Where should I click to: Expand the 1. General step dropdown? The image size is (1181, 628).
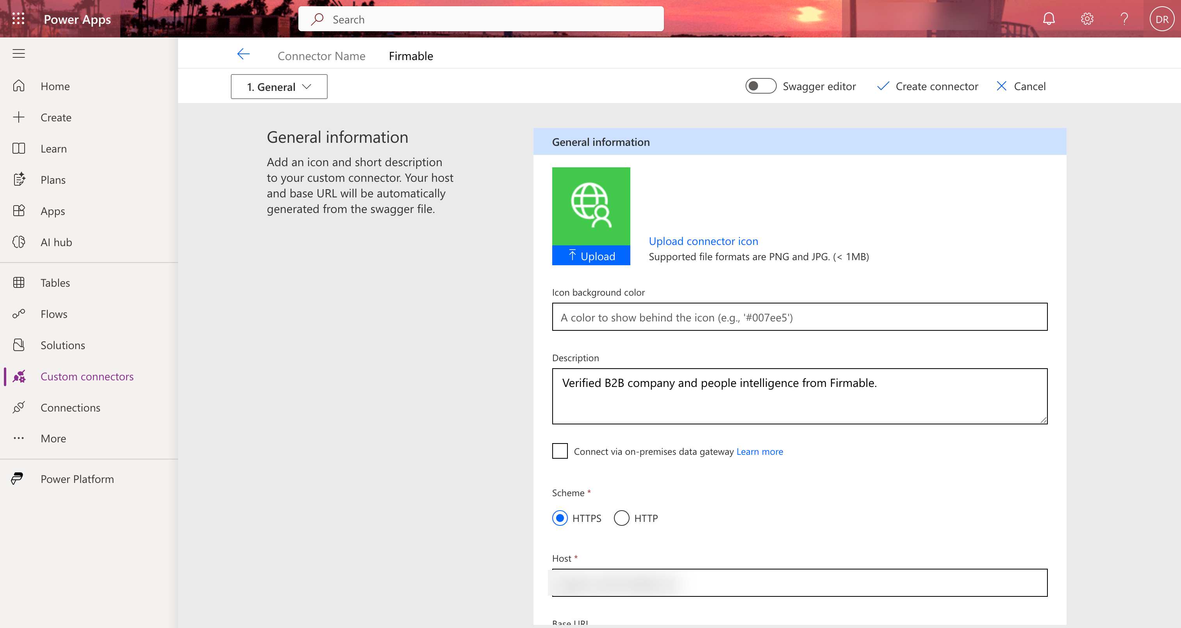point(279,87)
